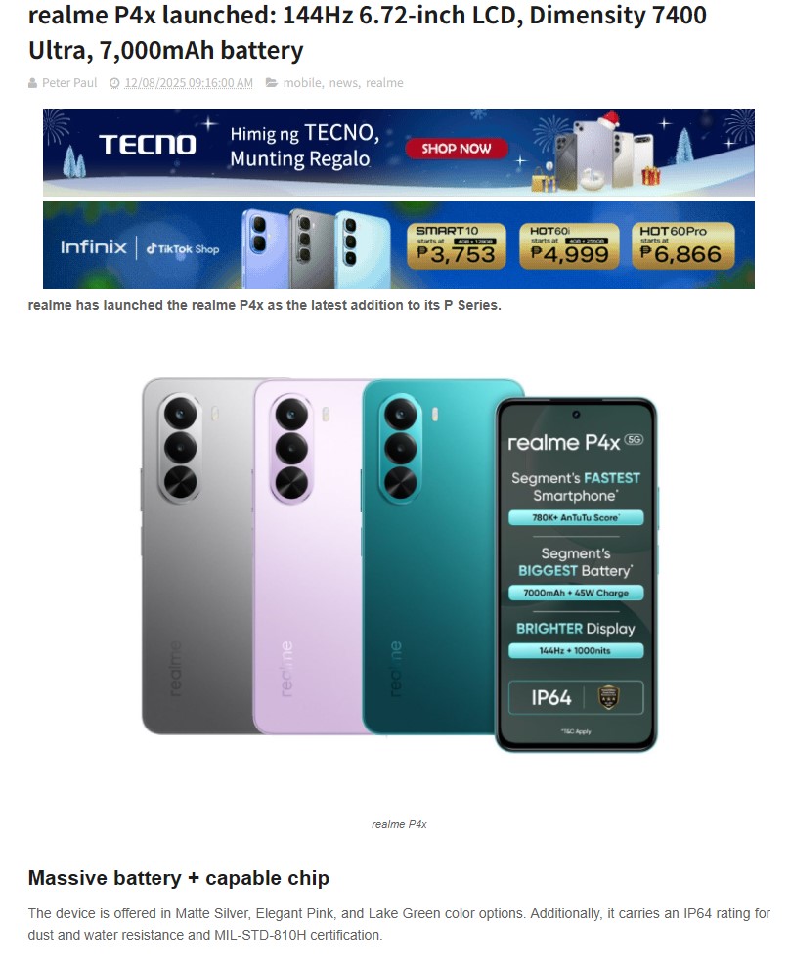Open the 12/08/2025 09:16:00 AM timestamp link
Image resolution: width=790 pixels, height=971 pixels.
tap(189, 83)
